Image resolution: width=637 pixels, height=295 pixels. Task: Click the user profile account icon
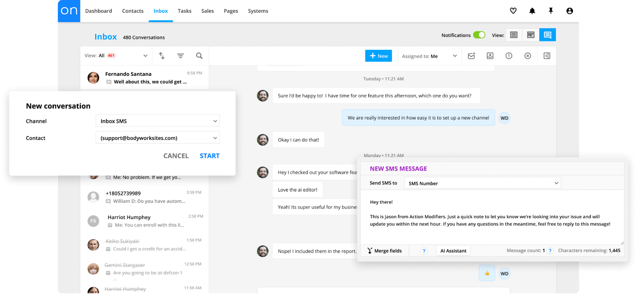[569, 11]
